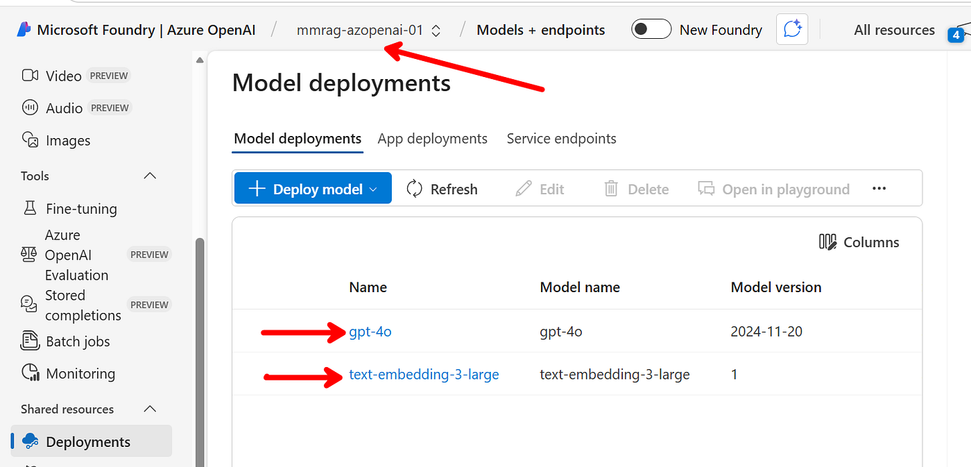This screenshot has width=971, height=467.
Task: Go to Fine-tuning in the sidebar
Action: (x=81, y=208)
